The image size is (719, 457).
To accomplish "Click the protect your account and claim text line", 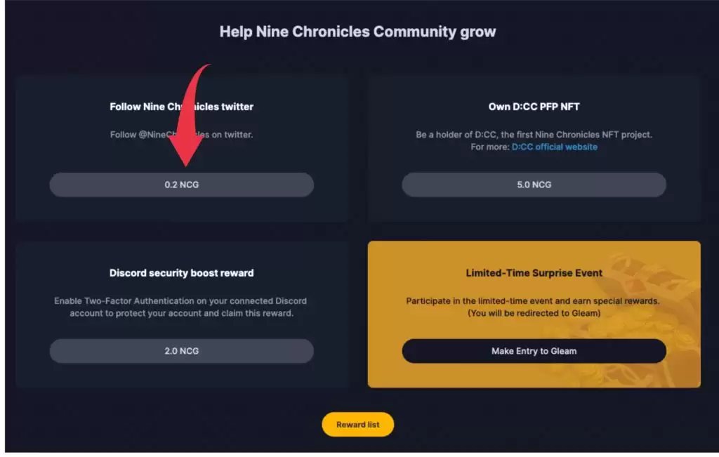I will point(181,313).
